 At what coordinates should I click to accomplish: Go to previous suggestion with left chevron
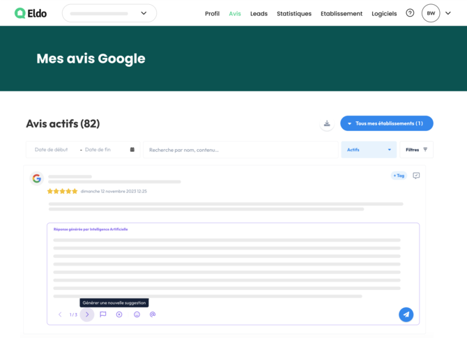(x=60, y=314)
